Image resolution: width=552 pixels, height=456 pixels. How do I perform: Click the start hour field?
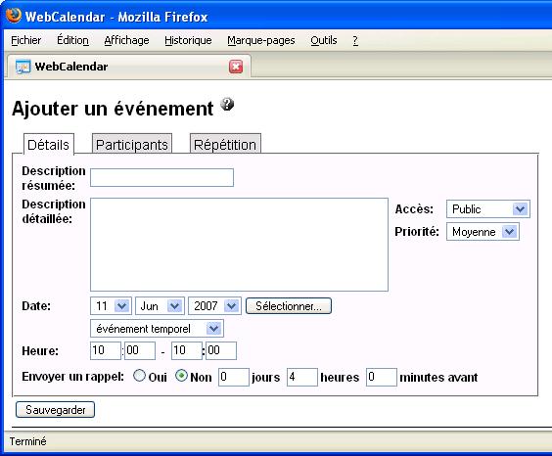(106, 350)
